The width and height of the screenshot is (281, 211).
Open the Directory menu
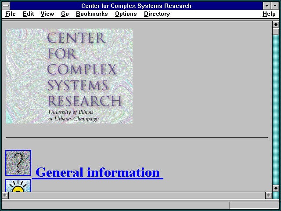(157, 14)
